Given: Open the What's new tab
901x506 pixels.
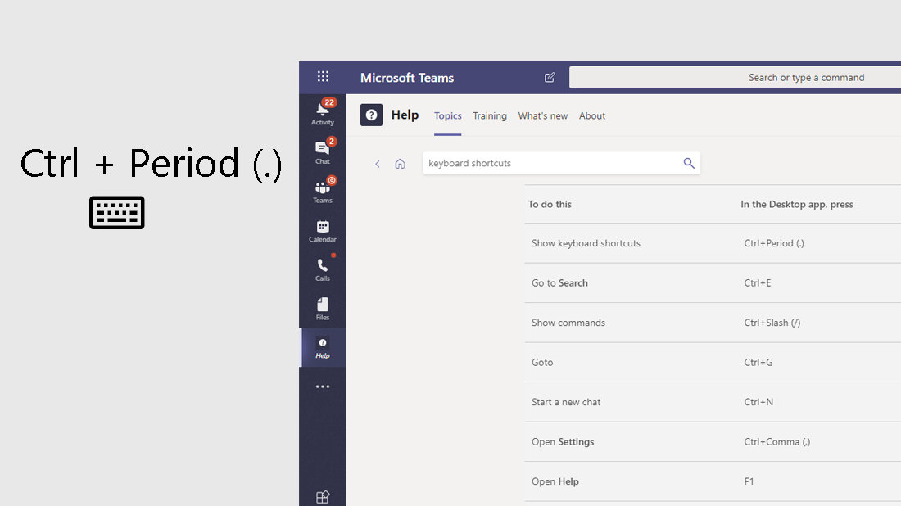Looking at the screenshot, I should (x=543, y=116).
